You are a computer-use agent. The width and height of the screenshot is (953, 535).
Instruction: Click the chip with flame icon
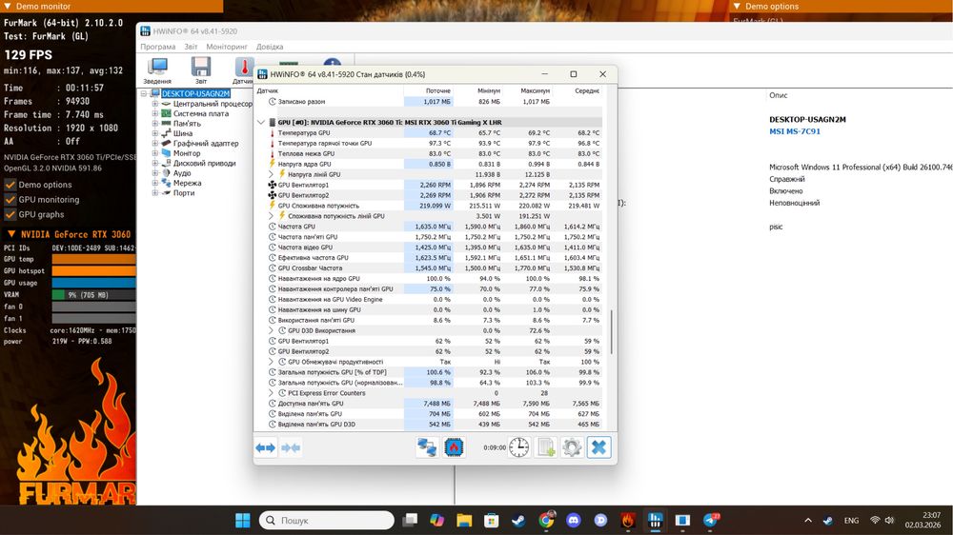[454, 447]
